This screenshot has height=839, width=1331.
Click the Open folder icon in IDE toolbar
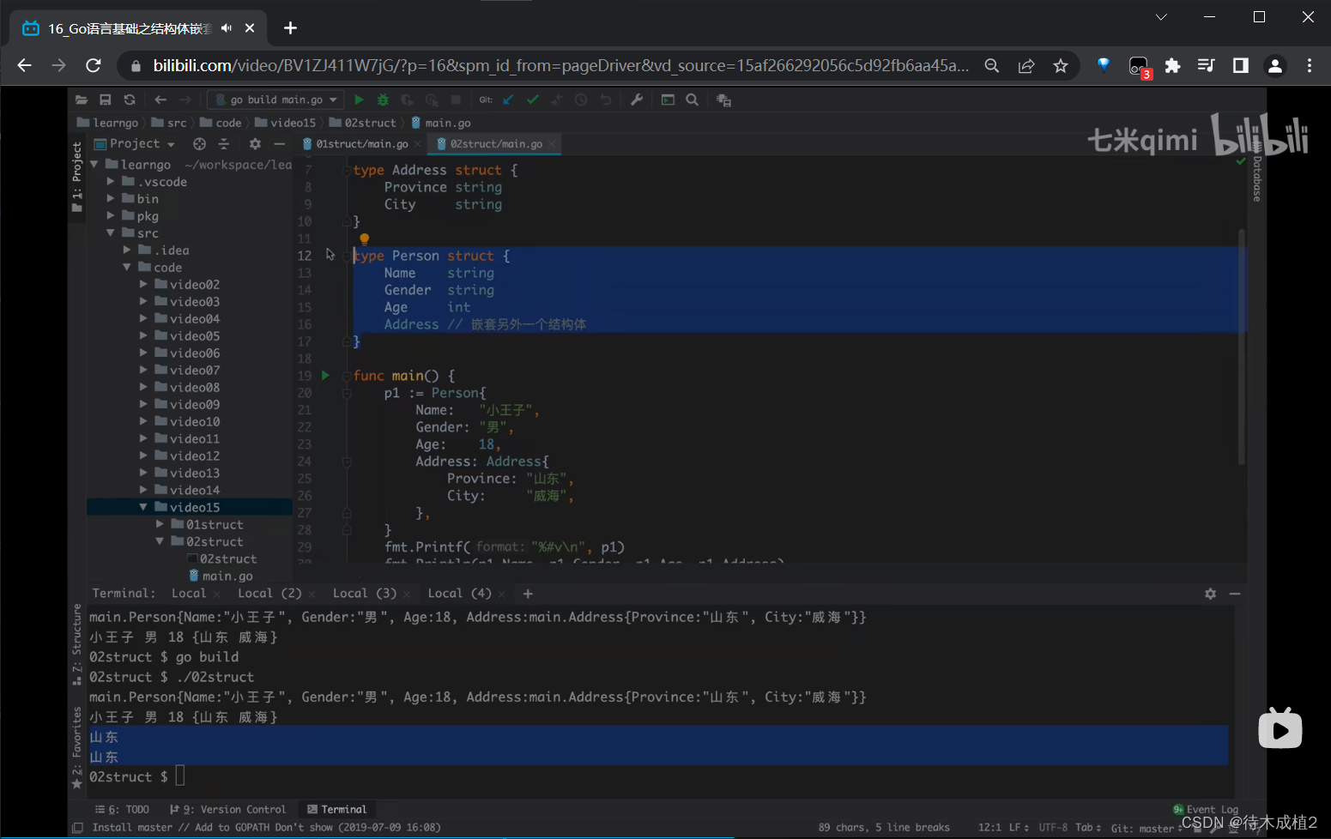82,100
